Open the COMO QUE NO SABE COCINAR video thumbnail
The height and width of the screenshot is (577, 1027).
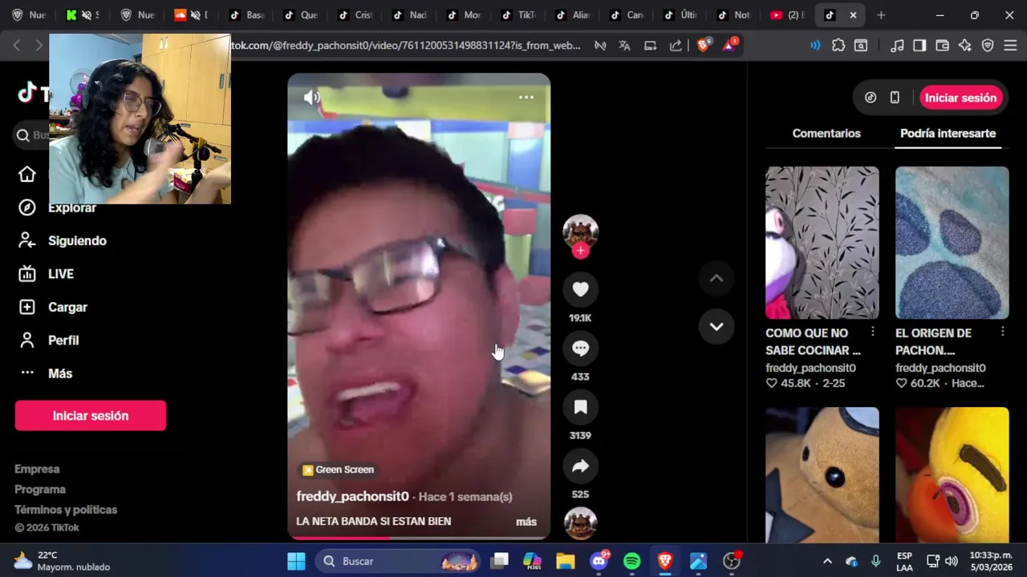point(822,243)
